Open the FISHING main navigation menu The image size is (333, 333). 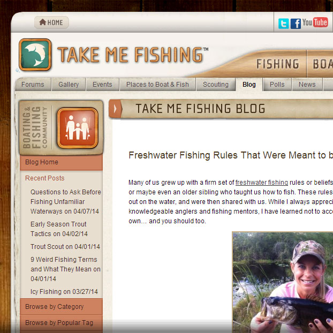(x=278, y=64)
